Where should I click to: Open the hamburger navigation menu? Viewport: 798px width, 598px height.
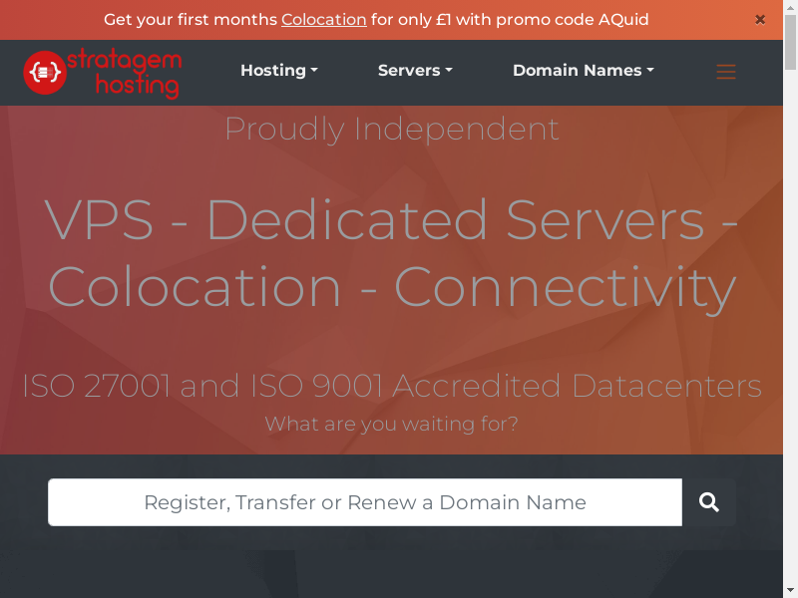coord(726,72)
